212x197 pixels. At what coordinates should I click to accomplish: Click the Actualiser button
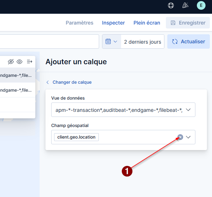189,41
